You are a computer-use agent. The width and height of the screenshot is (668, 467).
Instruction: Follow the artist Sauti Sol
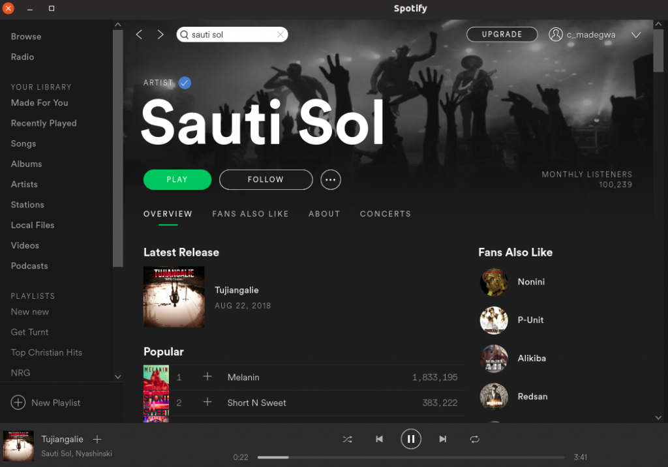pos(266,180)
